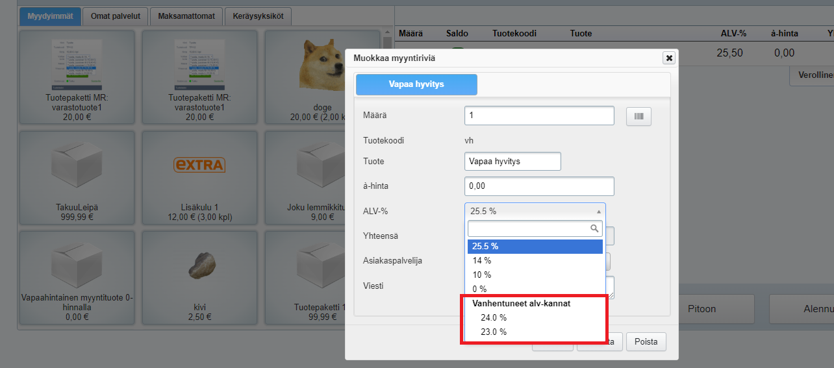Click the search magnifier in dropdown
The width and height of the screenshot is (834, 368).
594,228
